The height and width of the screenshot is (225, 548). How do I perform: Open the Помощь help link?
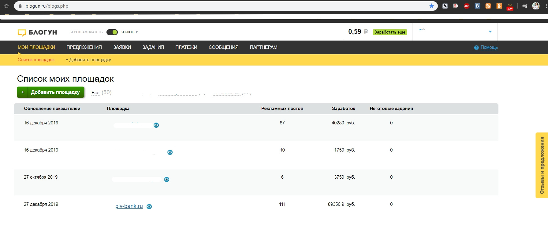click(489, 48)
